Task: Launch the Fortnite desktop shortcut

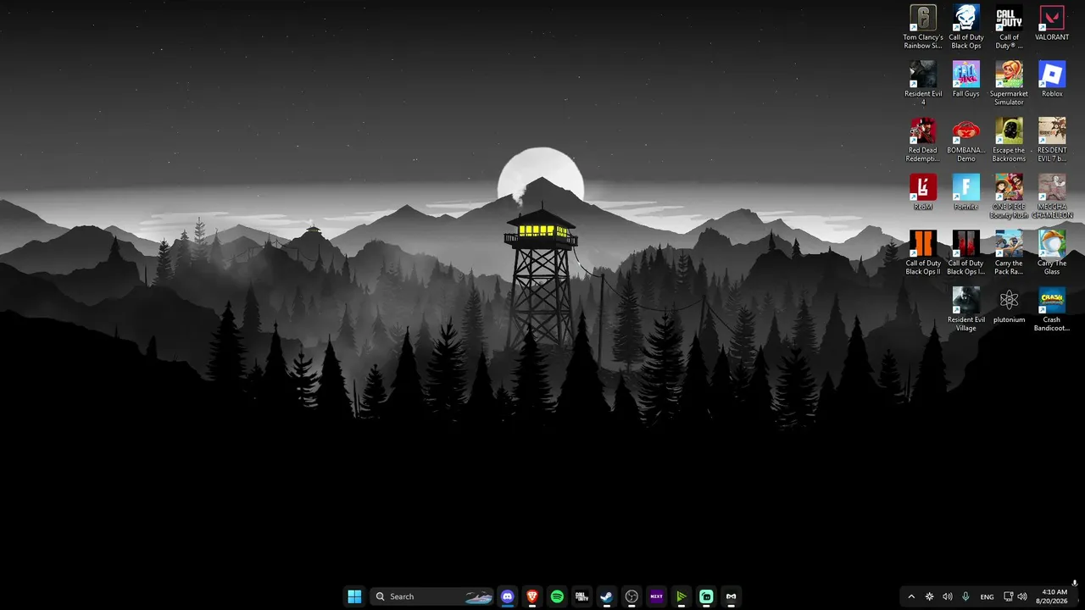Action: [965, 192]
